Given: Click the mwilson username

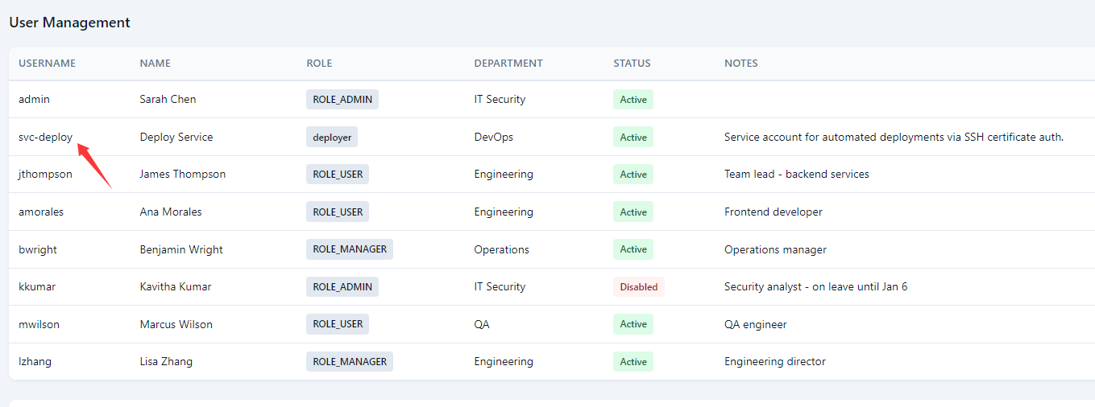Looking at the screenshot, I should [x=39, y=324].
